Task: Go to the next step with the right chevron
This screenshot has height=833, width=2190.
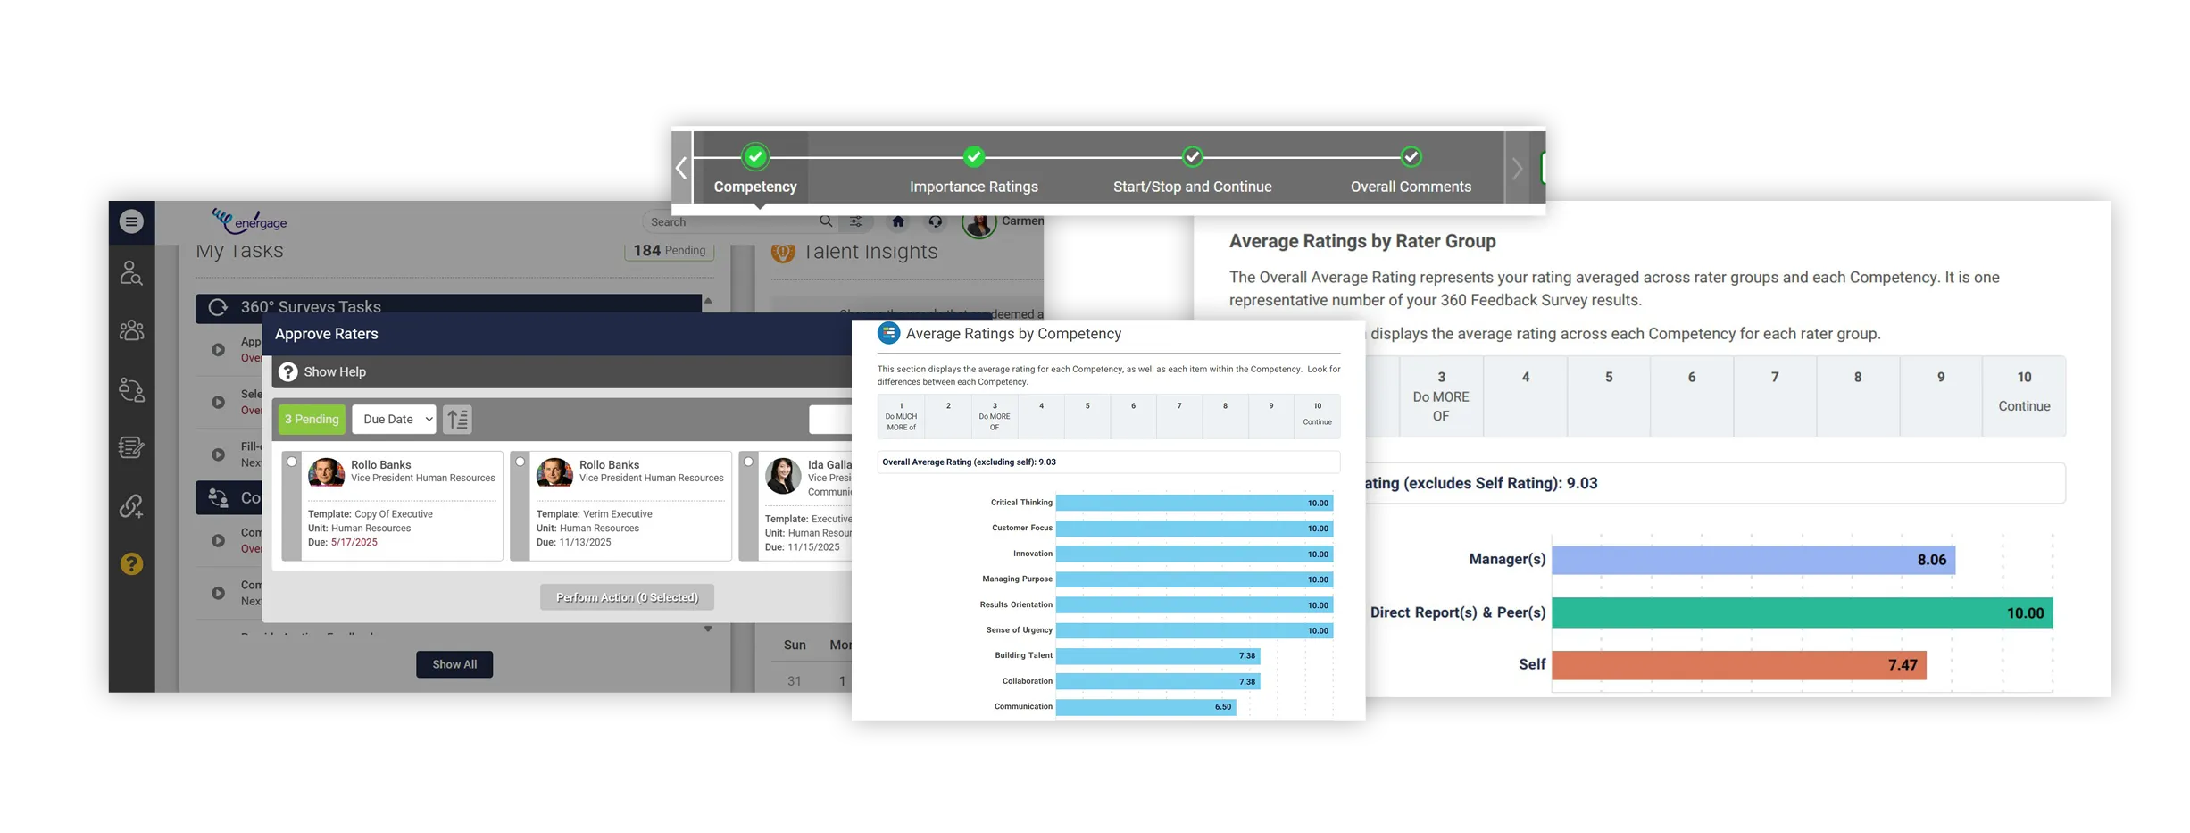Action: 1517,168
